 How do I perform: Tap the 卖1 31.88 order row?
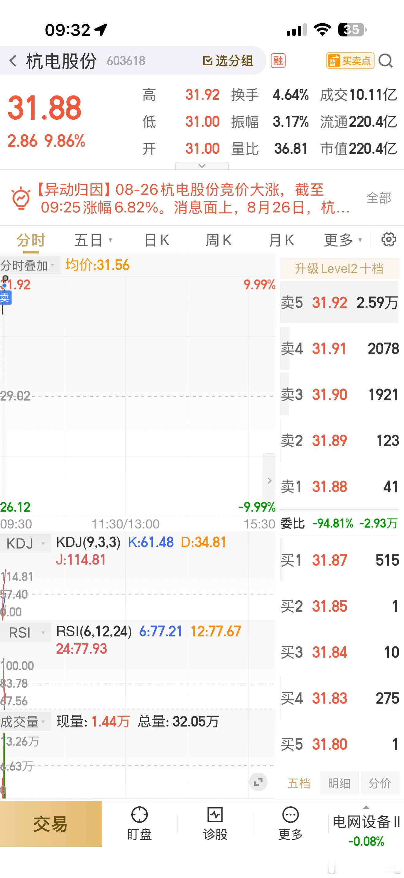pyautogui.click(x=339, y=486)
